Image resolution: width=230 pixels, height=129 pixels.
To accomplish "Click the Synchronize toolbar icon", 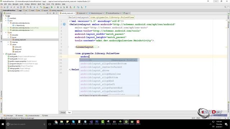I will tap(8, 7).
